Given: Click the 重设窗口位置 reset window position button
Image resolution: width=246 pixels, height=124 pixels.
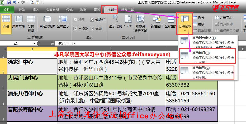Looking at the screenshot, I should [x=227, y=31].
